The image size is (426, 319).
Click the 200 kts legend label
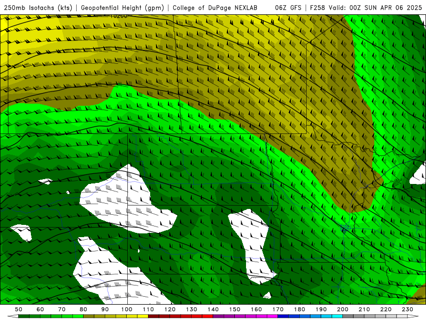pyautogui.click(x=342, y=309)
